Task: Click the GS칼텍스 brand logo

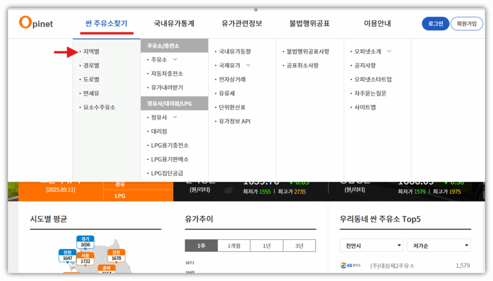Action: (350, 266)
